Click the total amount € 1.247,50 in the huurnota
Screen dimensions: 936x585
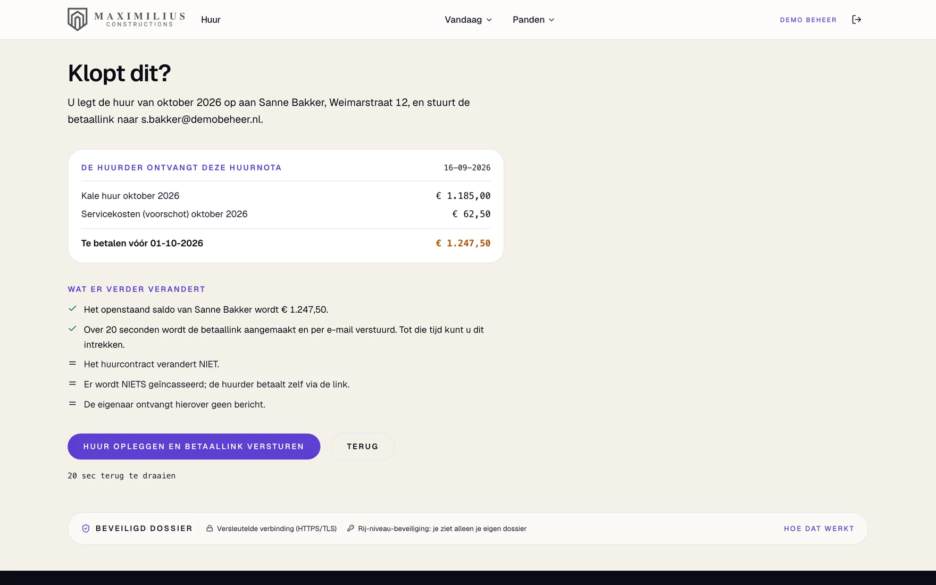(x=463, y=243)
